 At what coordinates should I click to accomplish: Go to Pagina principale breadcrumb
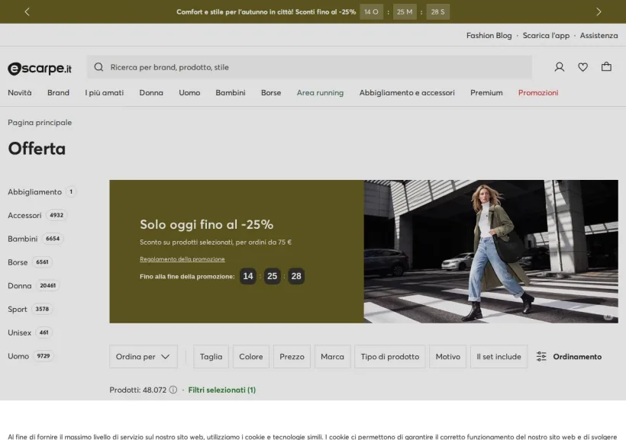point(40,123)
